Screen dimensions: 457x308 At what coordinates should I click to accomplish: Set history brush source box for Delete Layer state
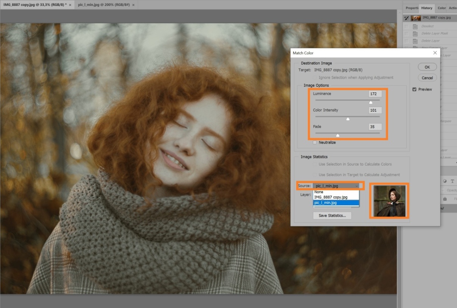406,41
